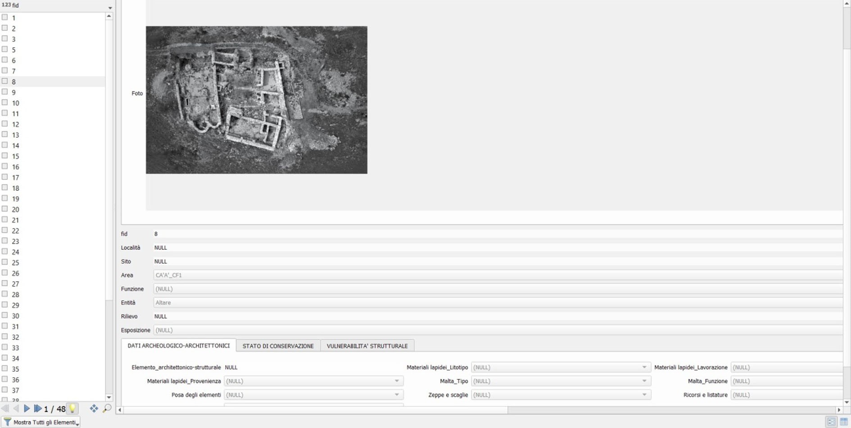Select feature 30 in the list

(16, 316)
